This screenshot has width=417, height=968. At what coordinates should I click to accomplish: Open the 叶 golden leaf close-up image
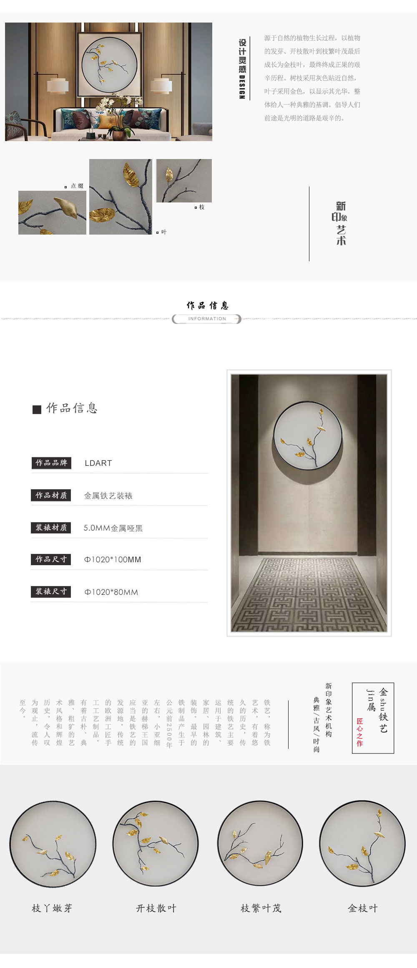[x=121, y=197]
